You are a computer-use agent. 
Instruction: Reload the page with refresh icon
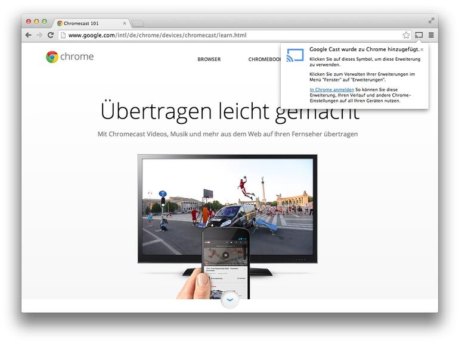click(x=50, y=35)
